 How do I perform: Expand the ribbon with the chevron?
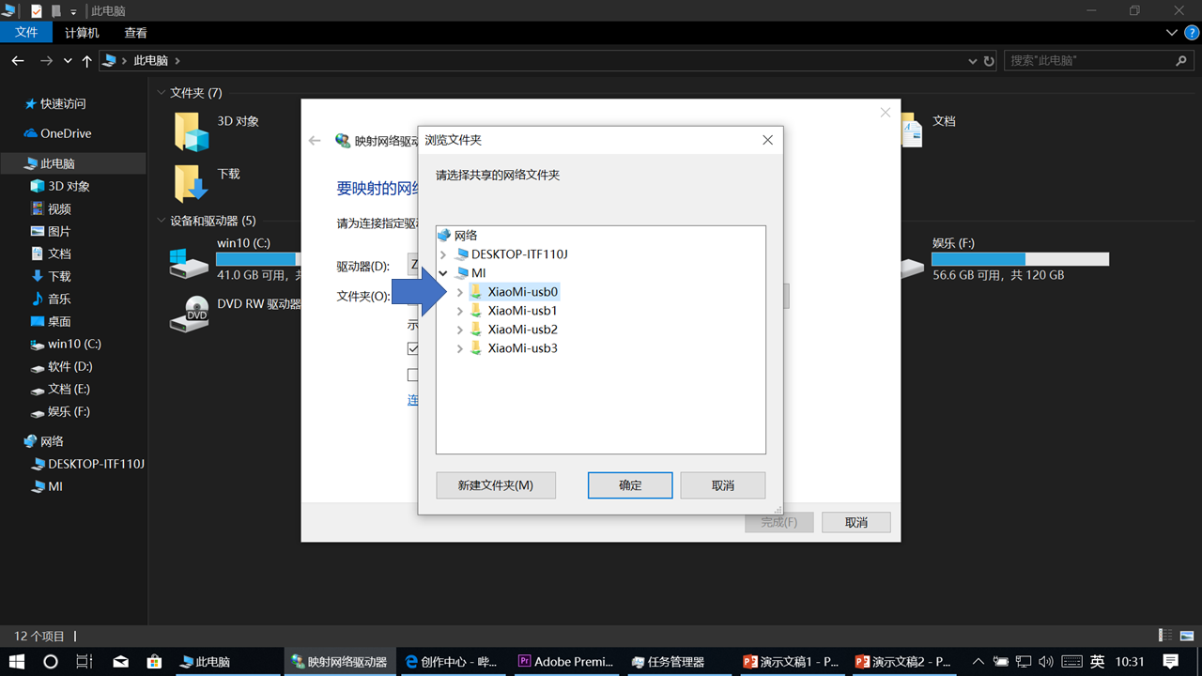click(1171, 32)
